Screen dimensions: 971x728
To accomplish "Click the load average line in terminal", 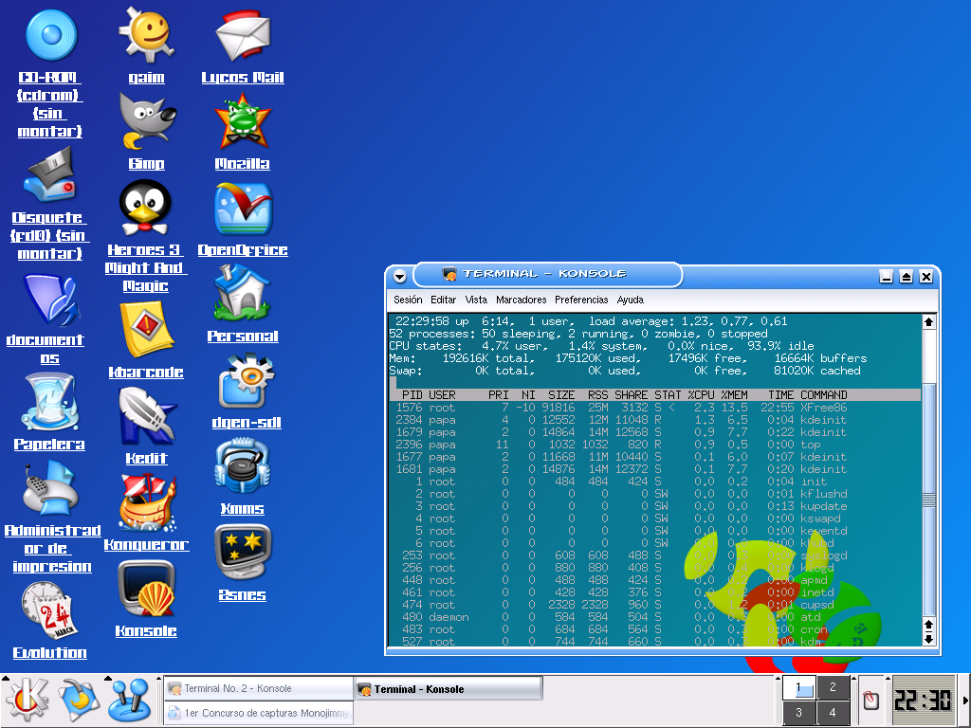I will point(592,321).
